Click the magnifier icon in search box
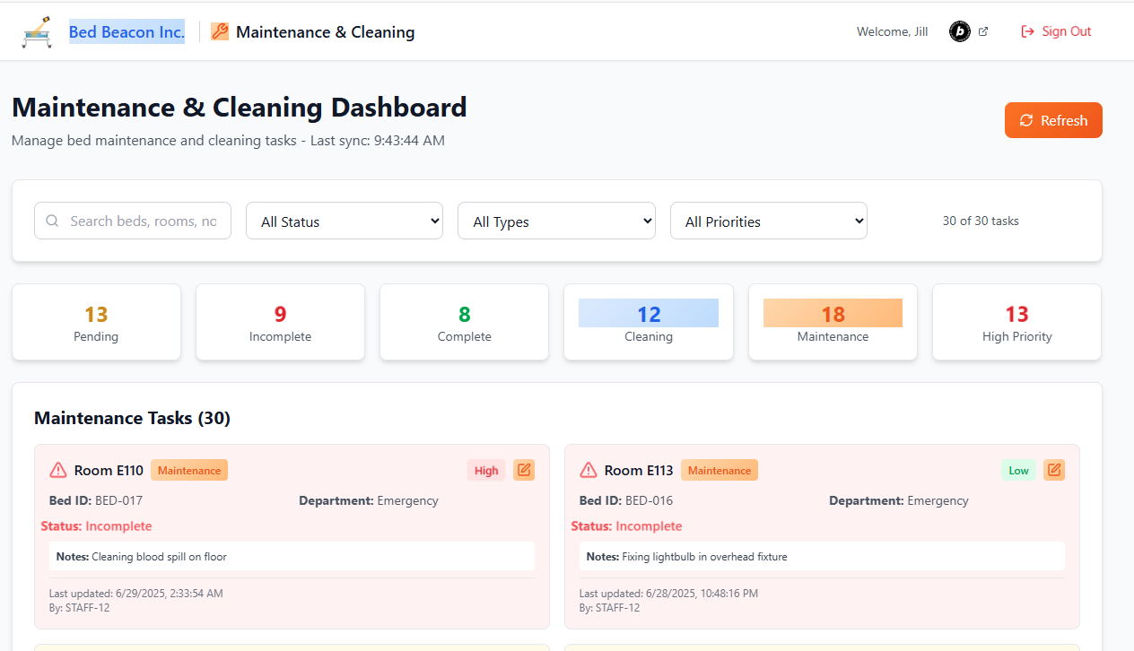 click(x=52, y=221)
